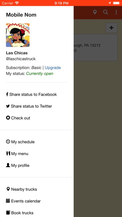Select the Book trucks menu item
This screenshot has width=122, height=217.
[20, 213]
